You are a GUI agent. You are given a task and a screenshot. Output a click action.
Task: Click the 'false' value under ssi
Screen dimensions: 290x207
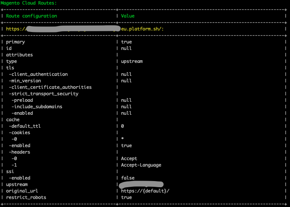pyautogui.click(x=128, y=178)
